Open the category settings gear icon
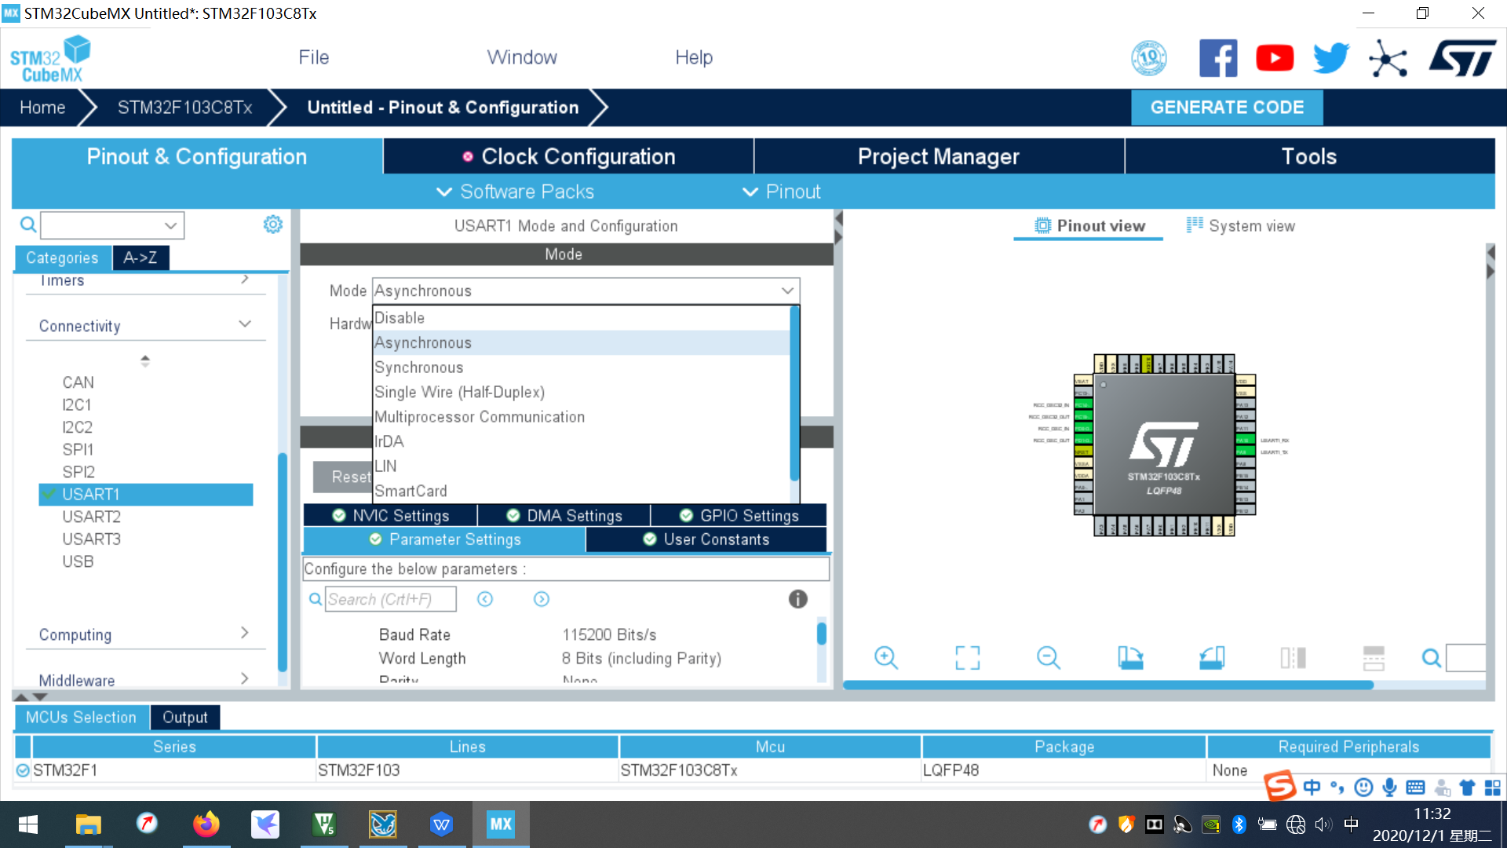 click(272, 225)
